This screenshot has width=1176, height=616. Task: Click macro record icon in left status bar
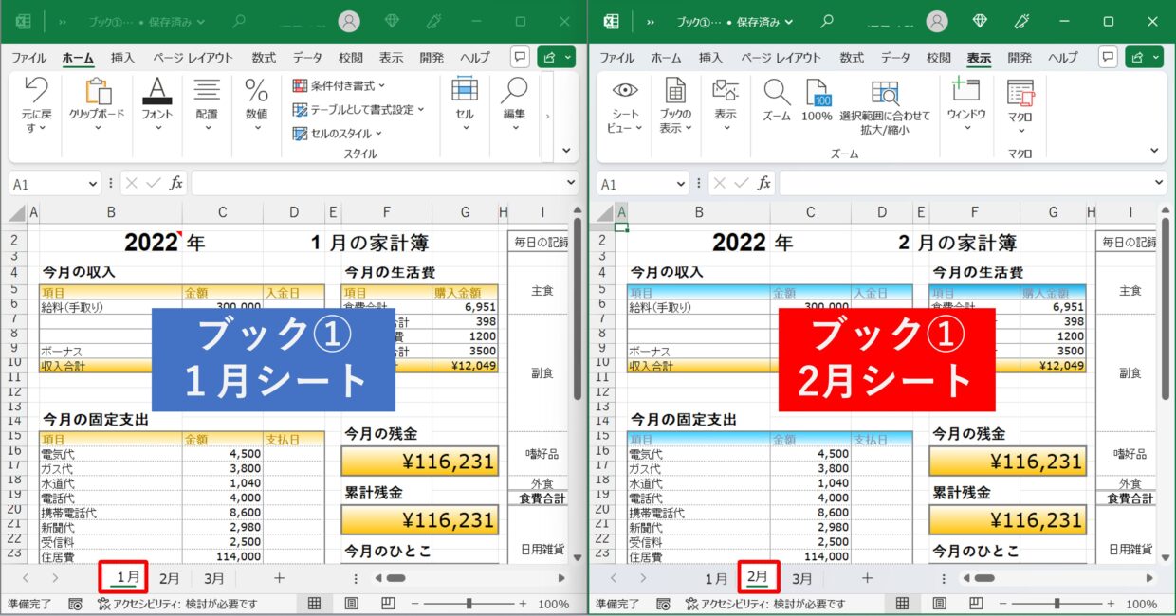[74, 604]
